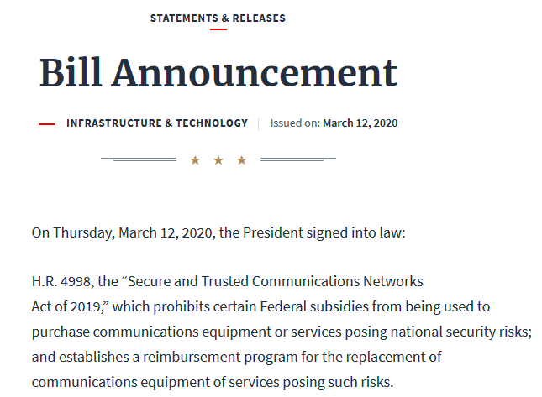Click the double line right of stars
Screen dimensions: 542x397
(x=298, y=159)
